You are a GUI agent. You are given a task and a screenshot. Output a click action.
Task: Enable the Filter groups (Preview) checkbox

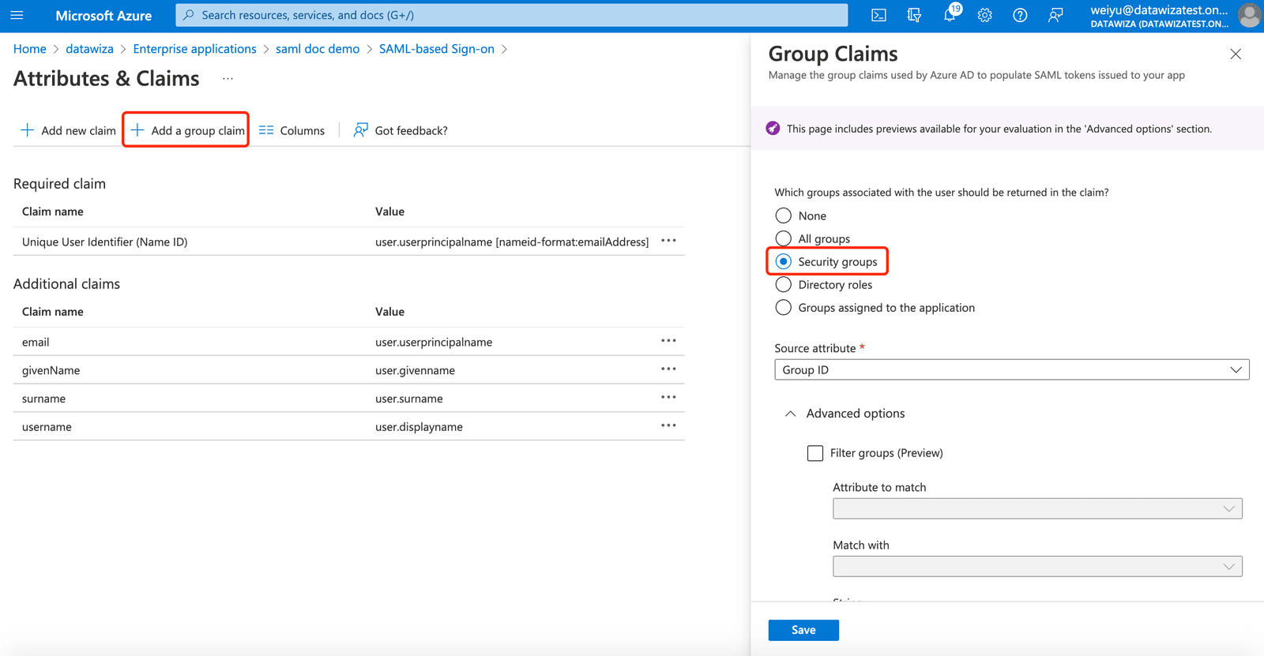[815, 453]
